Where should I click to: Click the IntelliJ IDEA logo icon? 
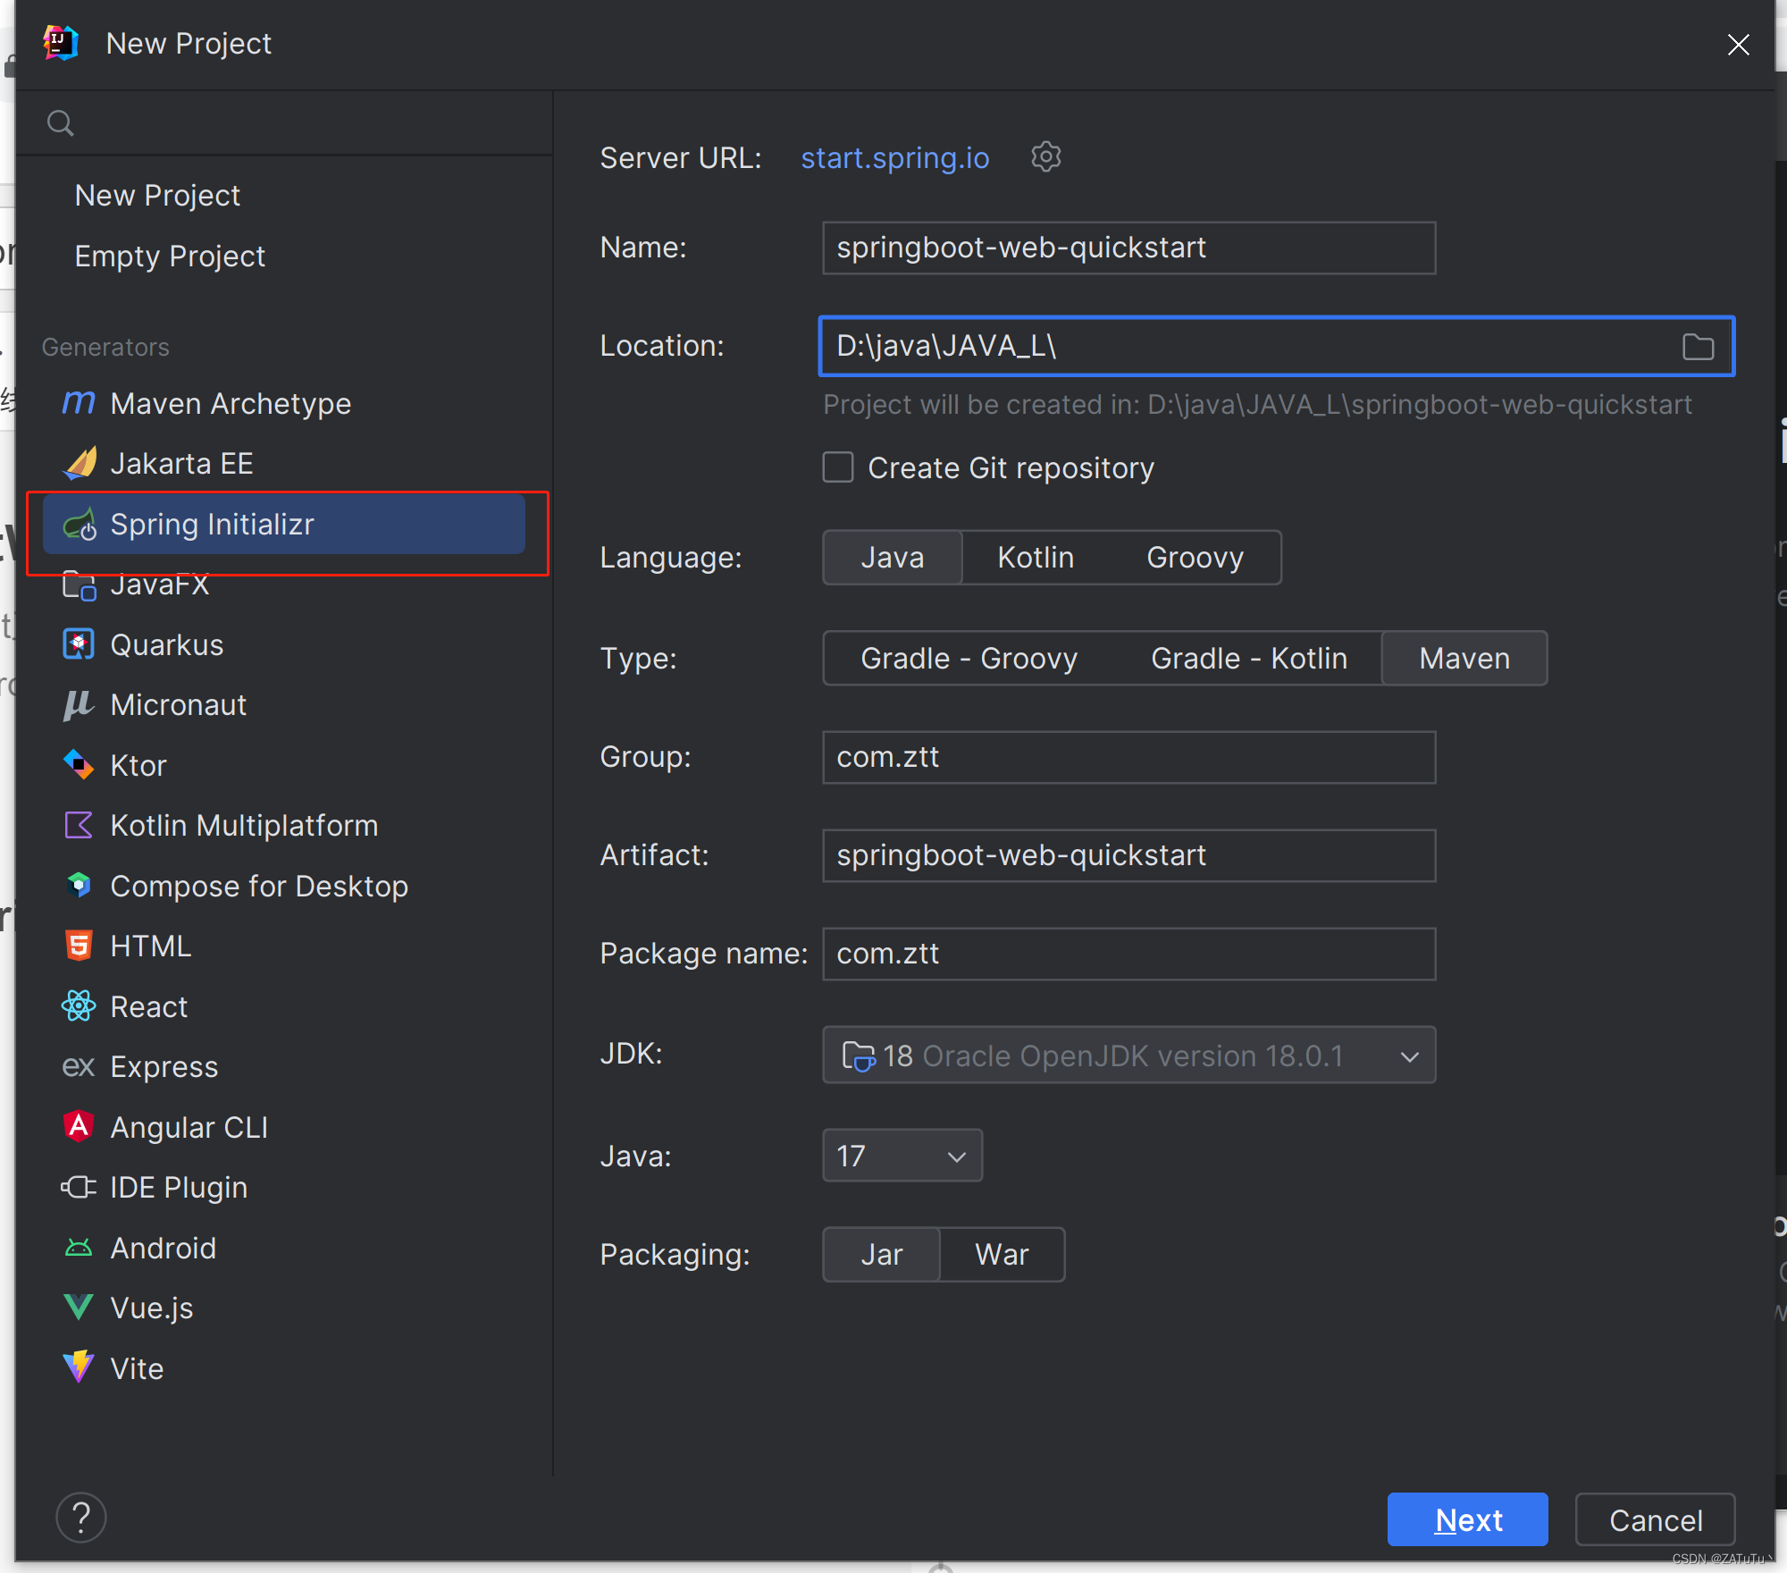[60, 42]
